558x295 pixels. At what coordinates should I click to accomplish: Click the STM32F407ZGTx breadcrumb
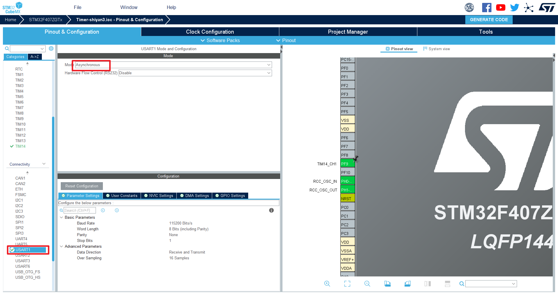pos(46,19)
